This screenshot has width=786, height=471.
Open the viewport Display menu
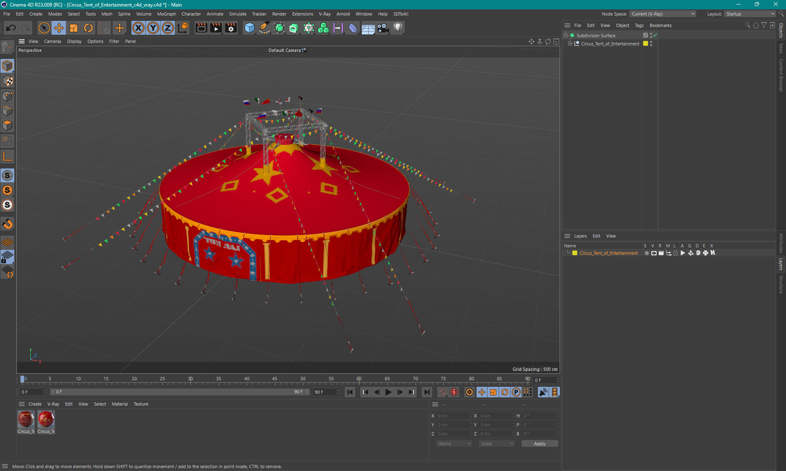tap(74, 41)
